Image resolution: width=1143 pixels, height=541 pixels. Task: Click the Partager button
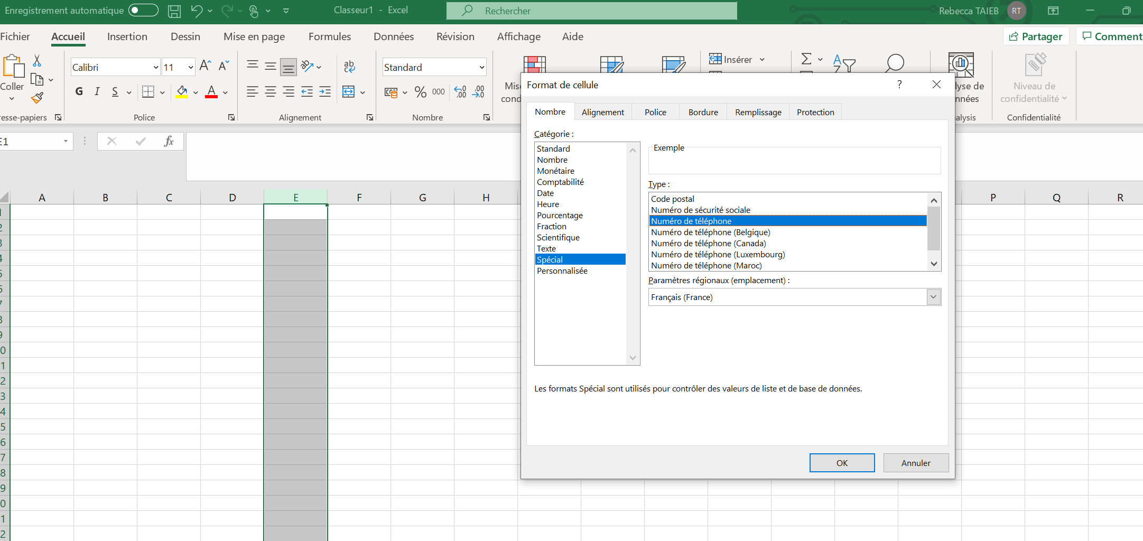point(1036,36)
